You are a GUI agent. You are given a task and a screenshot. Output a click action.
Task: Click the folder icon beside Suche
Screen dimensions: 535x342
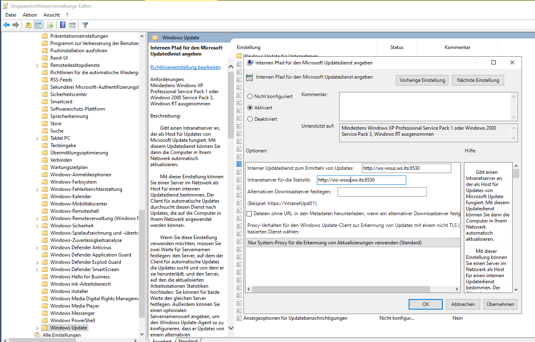tap(45, 131)
